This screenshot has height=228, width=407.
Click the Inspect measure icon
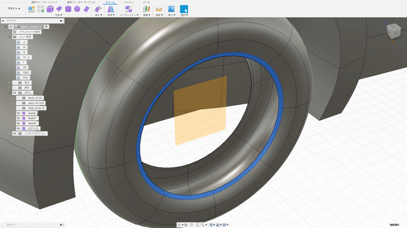point(159,9)
